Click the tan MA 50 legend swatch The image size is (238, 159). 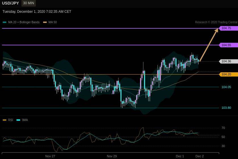click(45, 22)
